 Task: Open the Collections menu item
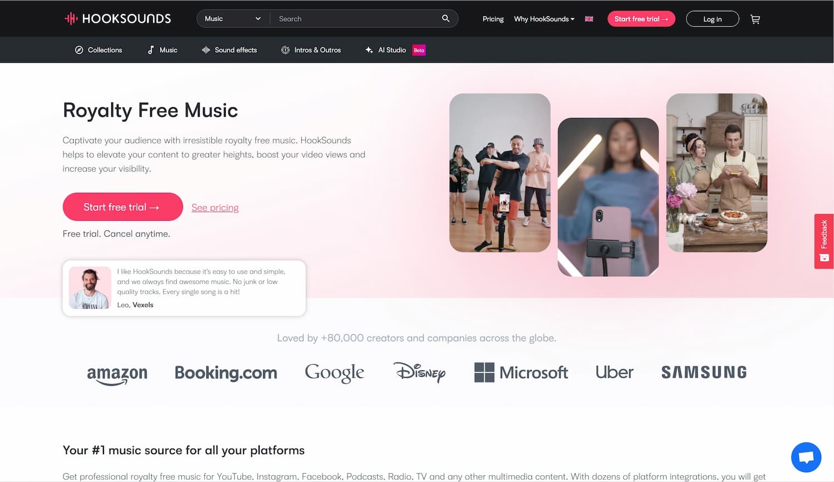click(x=98, y=50)
